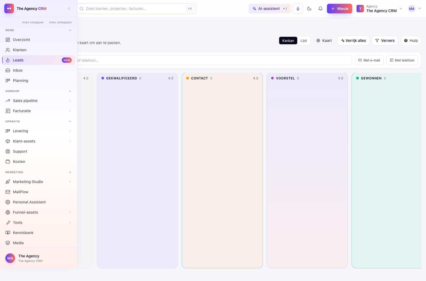Click the Overzicht grid icon
Screen dimensions: 426x281
click(x=8, y=40)
